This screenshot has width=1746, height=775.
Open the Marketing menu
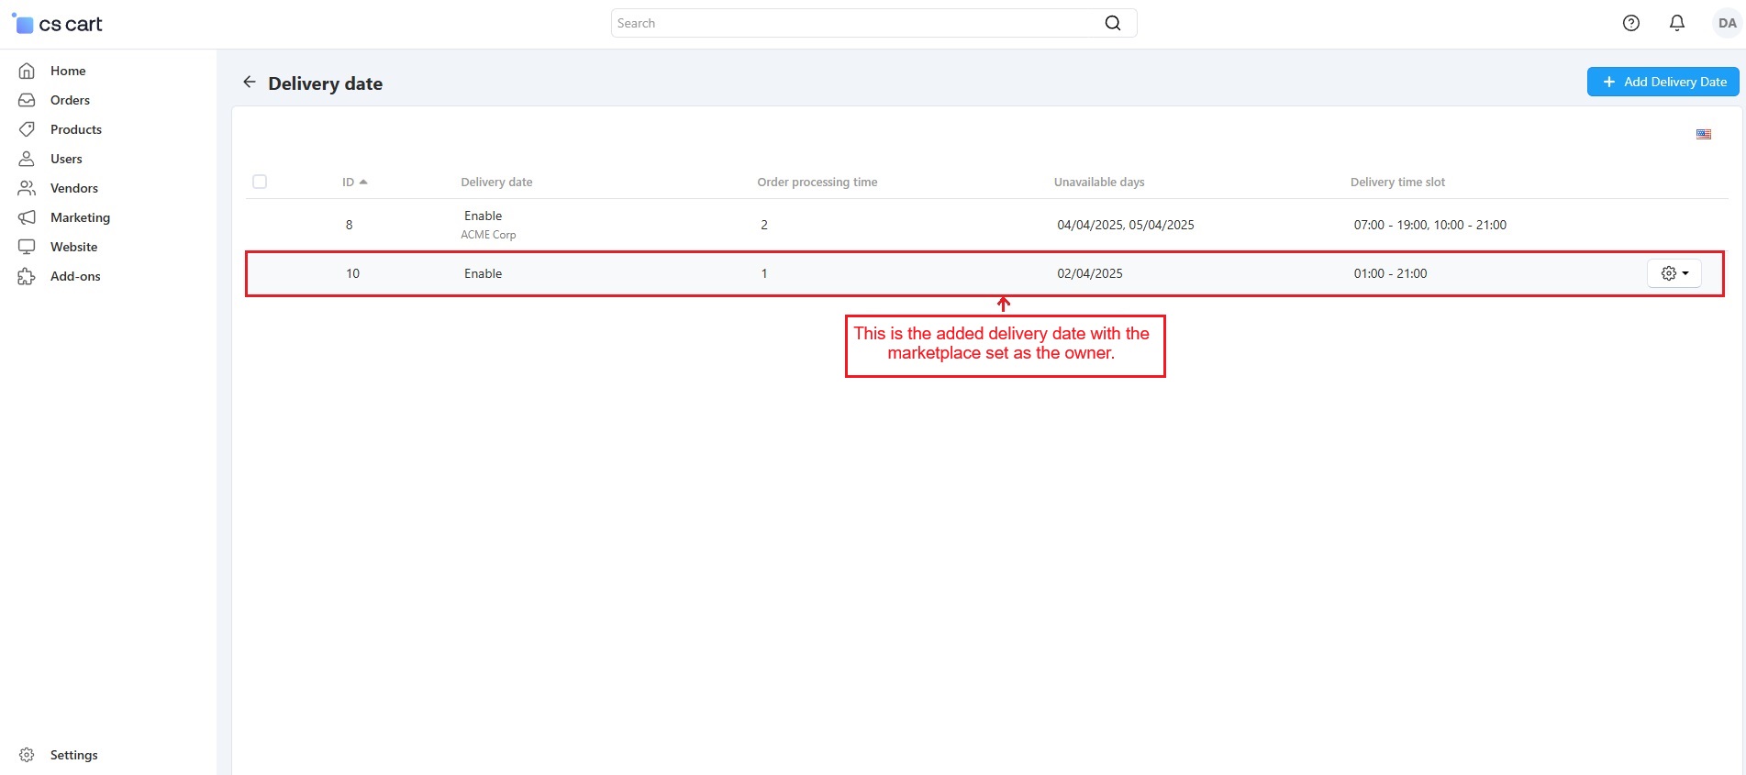(80, 217)
